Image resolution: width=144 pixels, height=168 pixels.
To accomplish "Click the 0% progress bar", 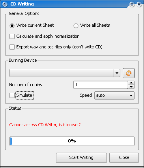I will point(72,141).
